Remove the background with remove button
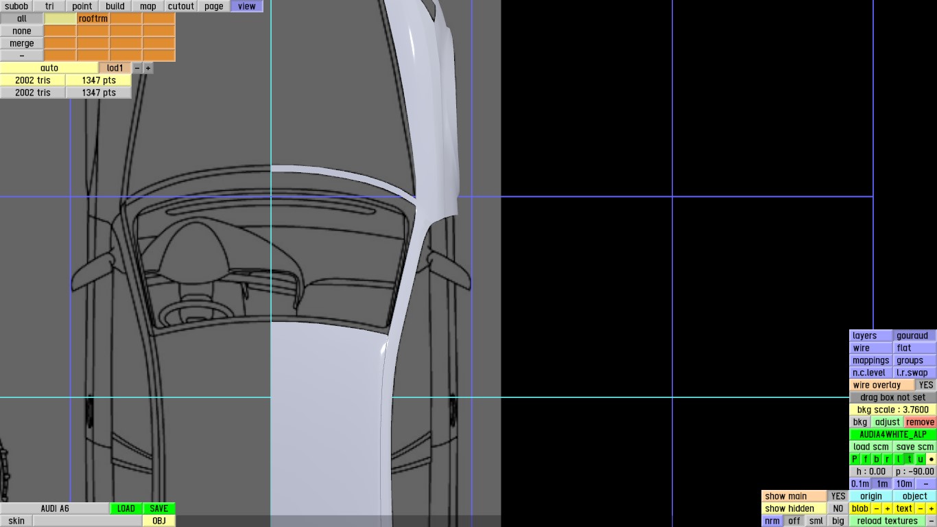Screen dimensions: 937x527 921,422
